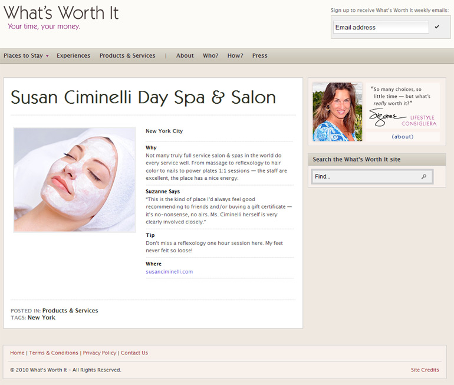The width and height of the screenshot is (454, 385).
Task: Focus the Find... search box
Action: pos(366,176)
